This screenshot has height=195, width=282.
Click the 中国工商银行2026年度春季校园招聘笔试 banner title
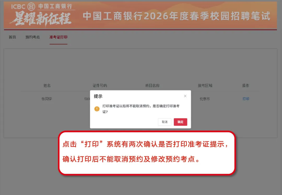pyautogui.click(x=177, y=16)
